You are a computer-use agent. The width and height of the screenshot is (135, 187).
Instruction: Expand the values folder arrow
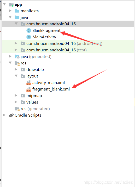pos(16,102)
